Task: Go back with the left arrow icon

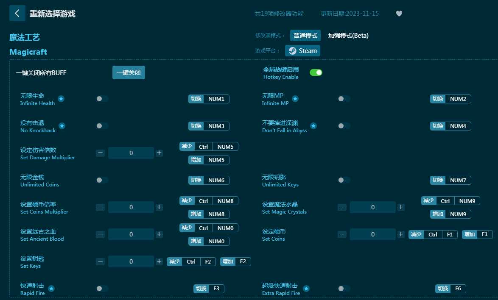Action: (x=17, y=13)
